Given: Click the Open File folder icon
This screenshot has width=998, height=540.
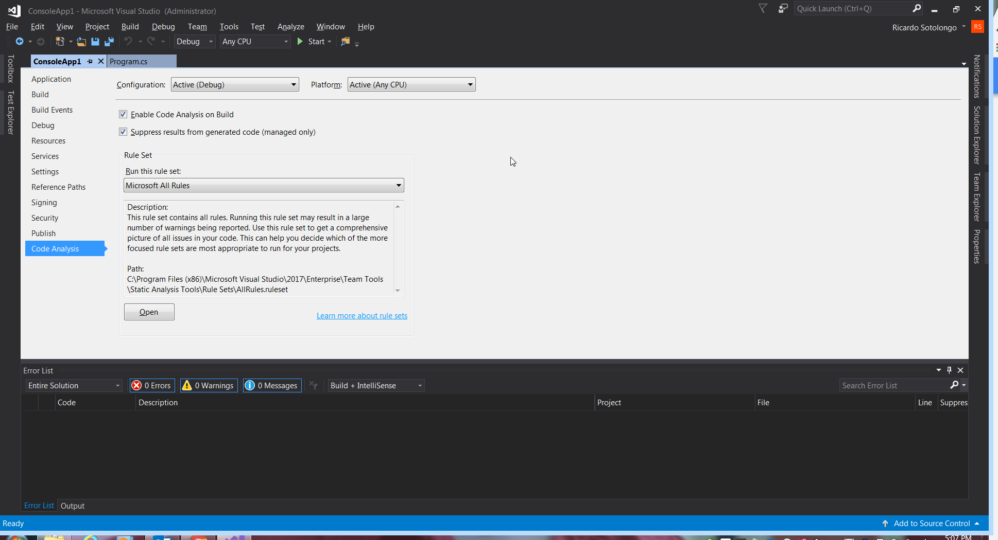Looking at the screenshot, I should (x=81, y=42).
